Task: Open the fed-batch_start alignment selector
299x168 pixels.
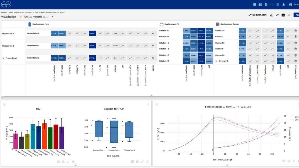Action: (258, 15)
